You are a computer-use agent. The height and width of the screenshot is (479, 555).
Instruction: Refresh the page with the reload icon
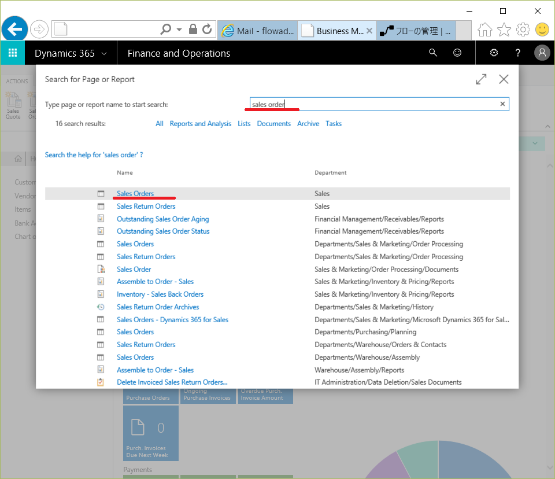207,29
